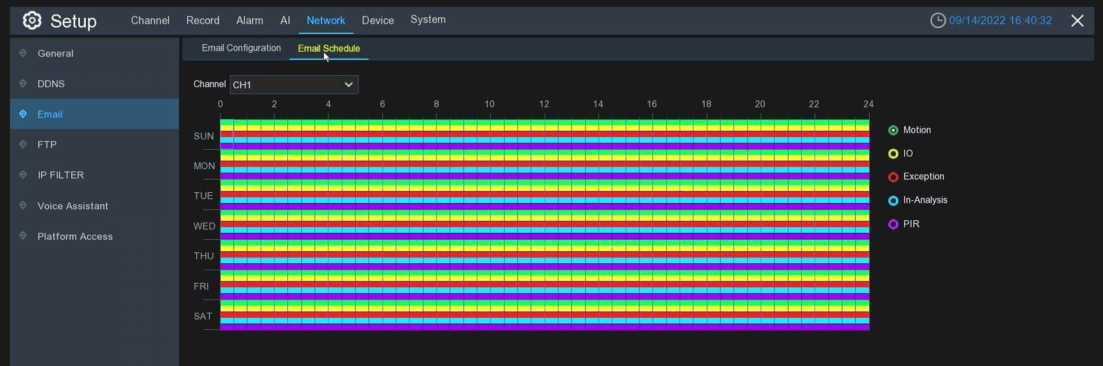Select the Motion radio button

click(x=893, y=130)
